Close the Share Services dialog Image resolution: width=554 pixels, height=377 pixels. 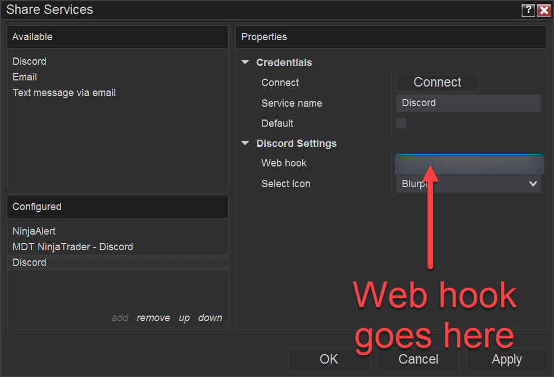(544, 10)
